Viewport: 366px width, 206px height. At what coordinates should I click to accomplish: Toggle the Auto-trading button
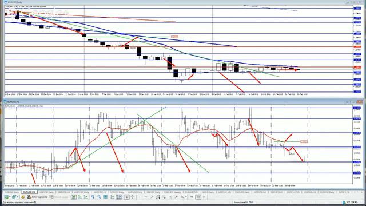coord(37,197)
